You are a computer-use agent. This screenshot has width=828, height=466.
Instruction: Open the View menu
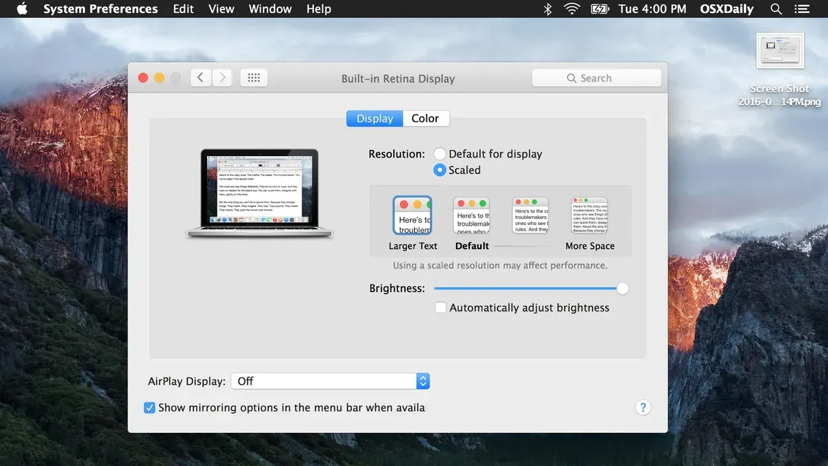(221, 9)
